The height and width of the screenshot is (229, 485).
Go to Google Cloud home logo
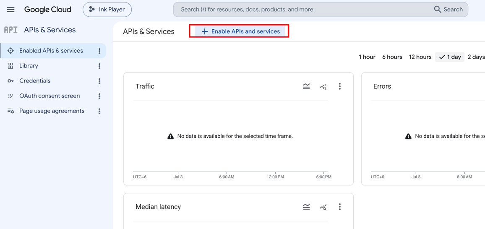point(48,10)
